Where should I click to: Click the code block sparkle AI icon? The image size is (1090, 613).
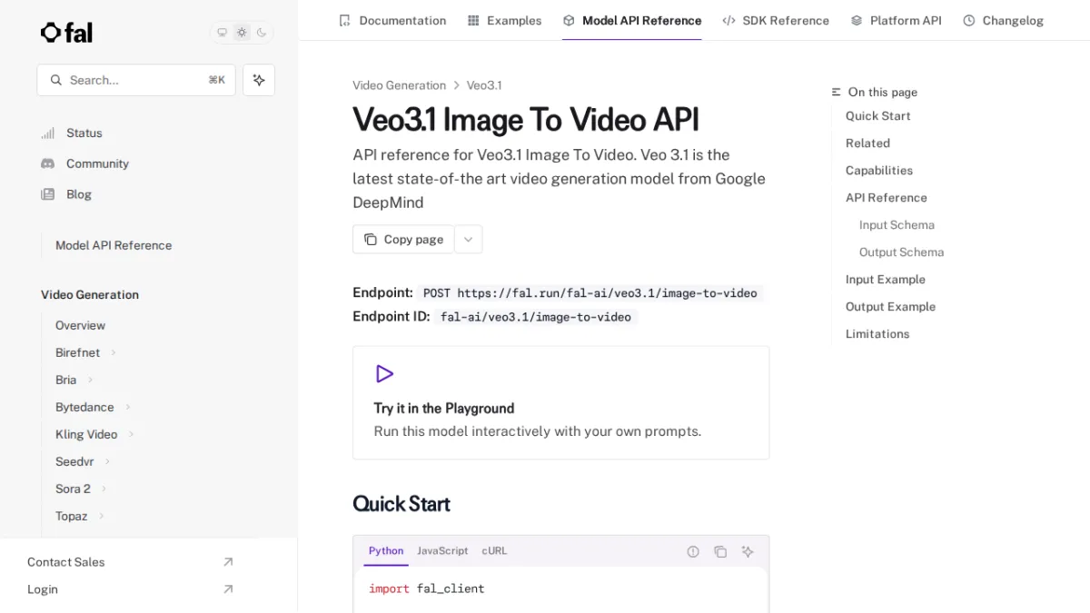coord(748,551)
